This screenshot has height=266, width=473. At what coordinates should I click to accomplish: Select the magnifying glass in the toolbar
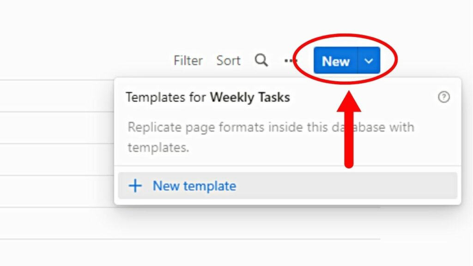pos(261,60)
